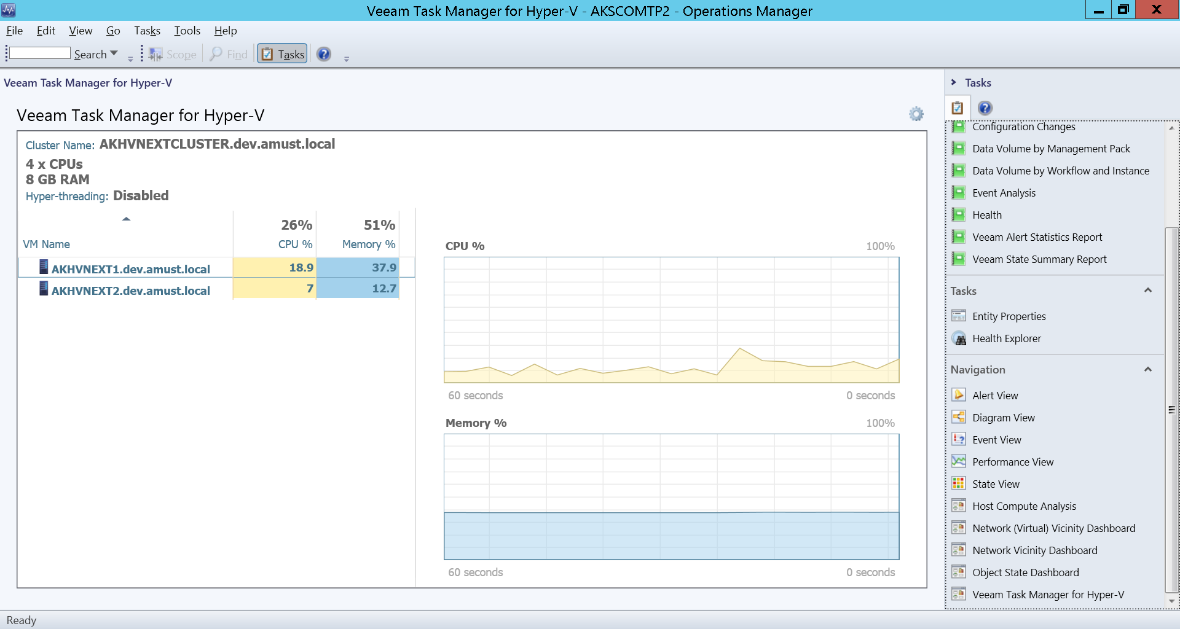Open the Health Explorer task link
Viewport: 1180px width, 629px height.
[1007, 338]
